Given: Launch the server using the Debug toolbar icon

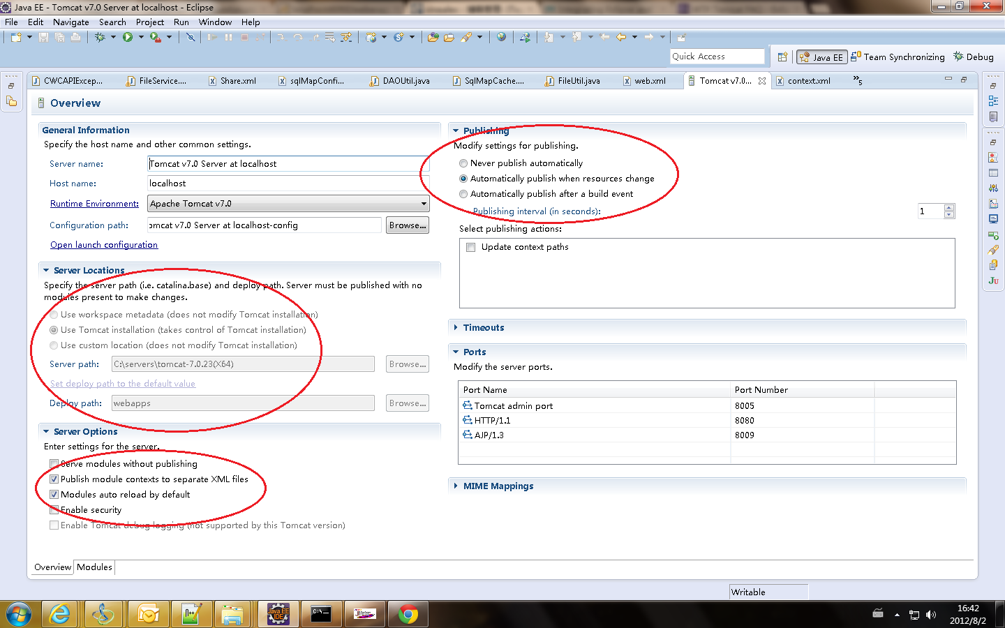Looking at the screenshot, I should pos(100,37).
